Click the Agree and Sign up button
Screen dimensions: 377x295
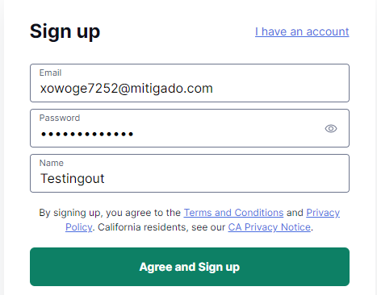click(x=190, y=267)
